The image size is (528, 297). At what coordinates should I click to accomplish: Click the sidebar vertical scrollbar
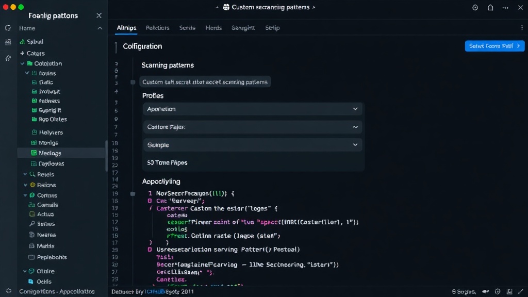(x=106, y=157)
